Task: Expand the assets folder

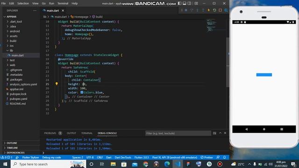Action: coord(14,36)
